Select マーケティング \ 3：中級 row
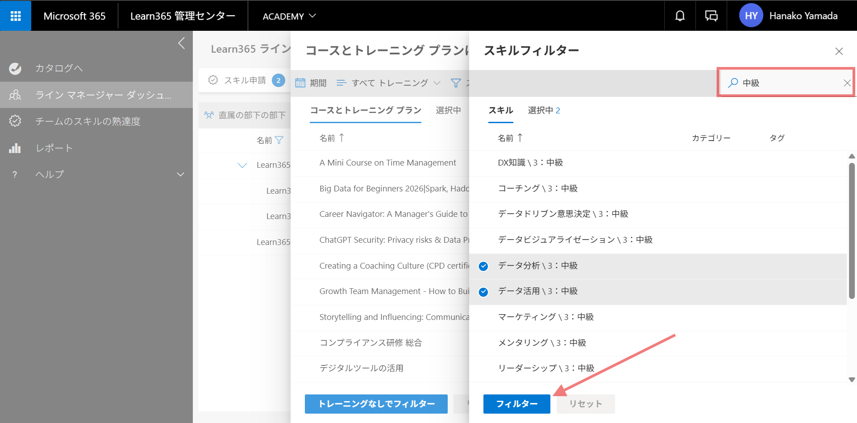This screenshot has height=423, width=857. point(658,317)
